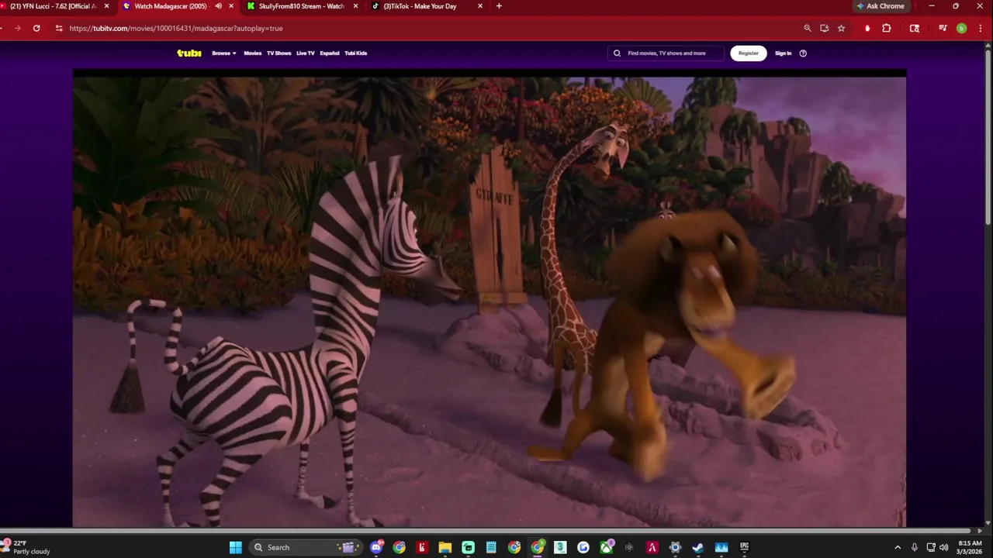
Task: Open Epic Games Launcher from taskbar
Action: tap(744, 547)
